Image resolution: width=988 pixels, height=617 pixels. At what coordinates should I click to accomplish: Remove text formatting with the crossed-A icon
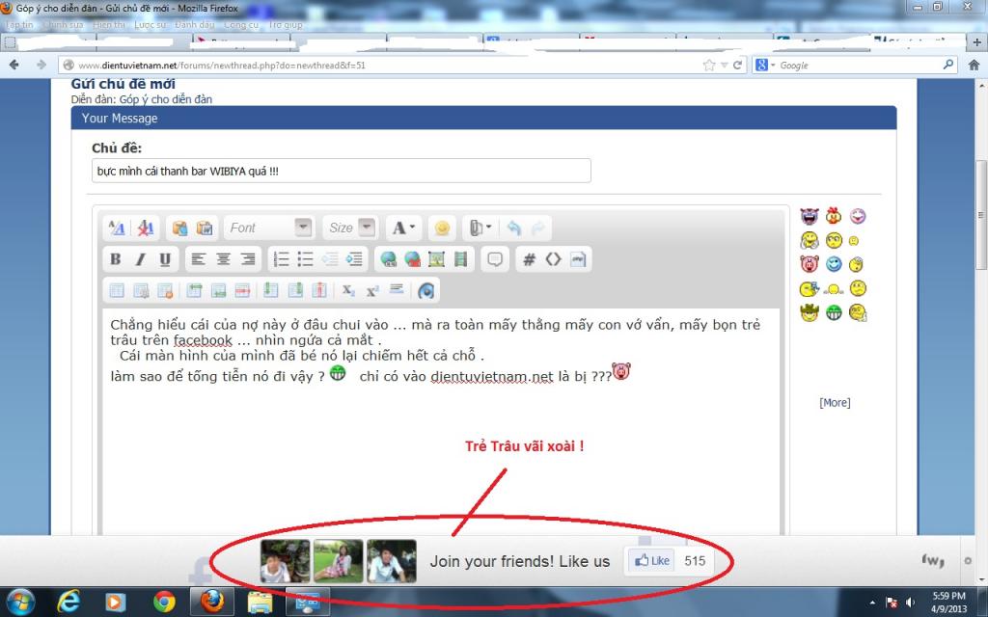(x=146, y=228)
